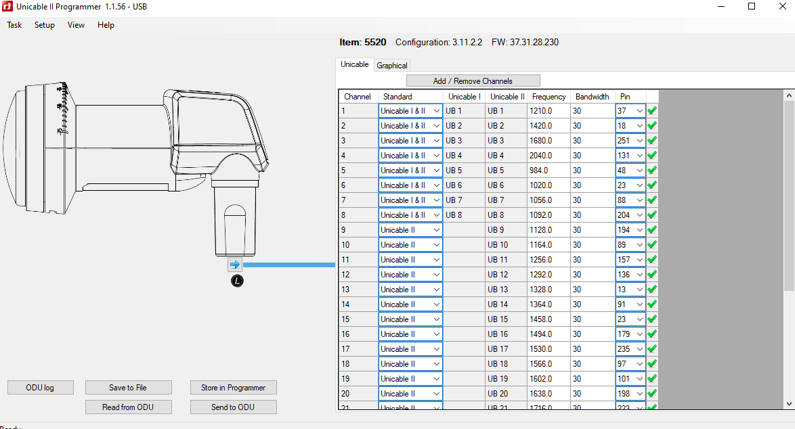Click the blue arrow port icon under LNB
The height and width of the screenshot is (429, 795).
click(235, 265)
